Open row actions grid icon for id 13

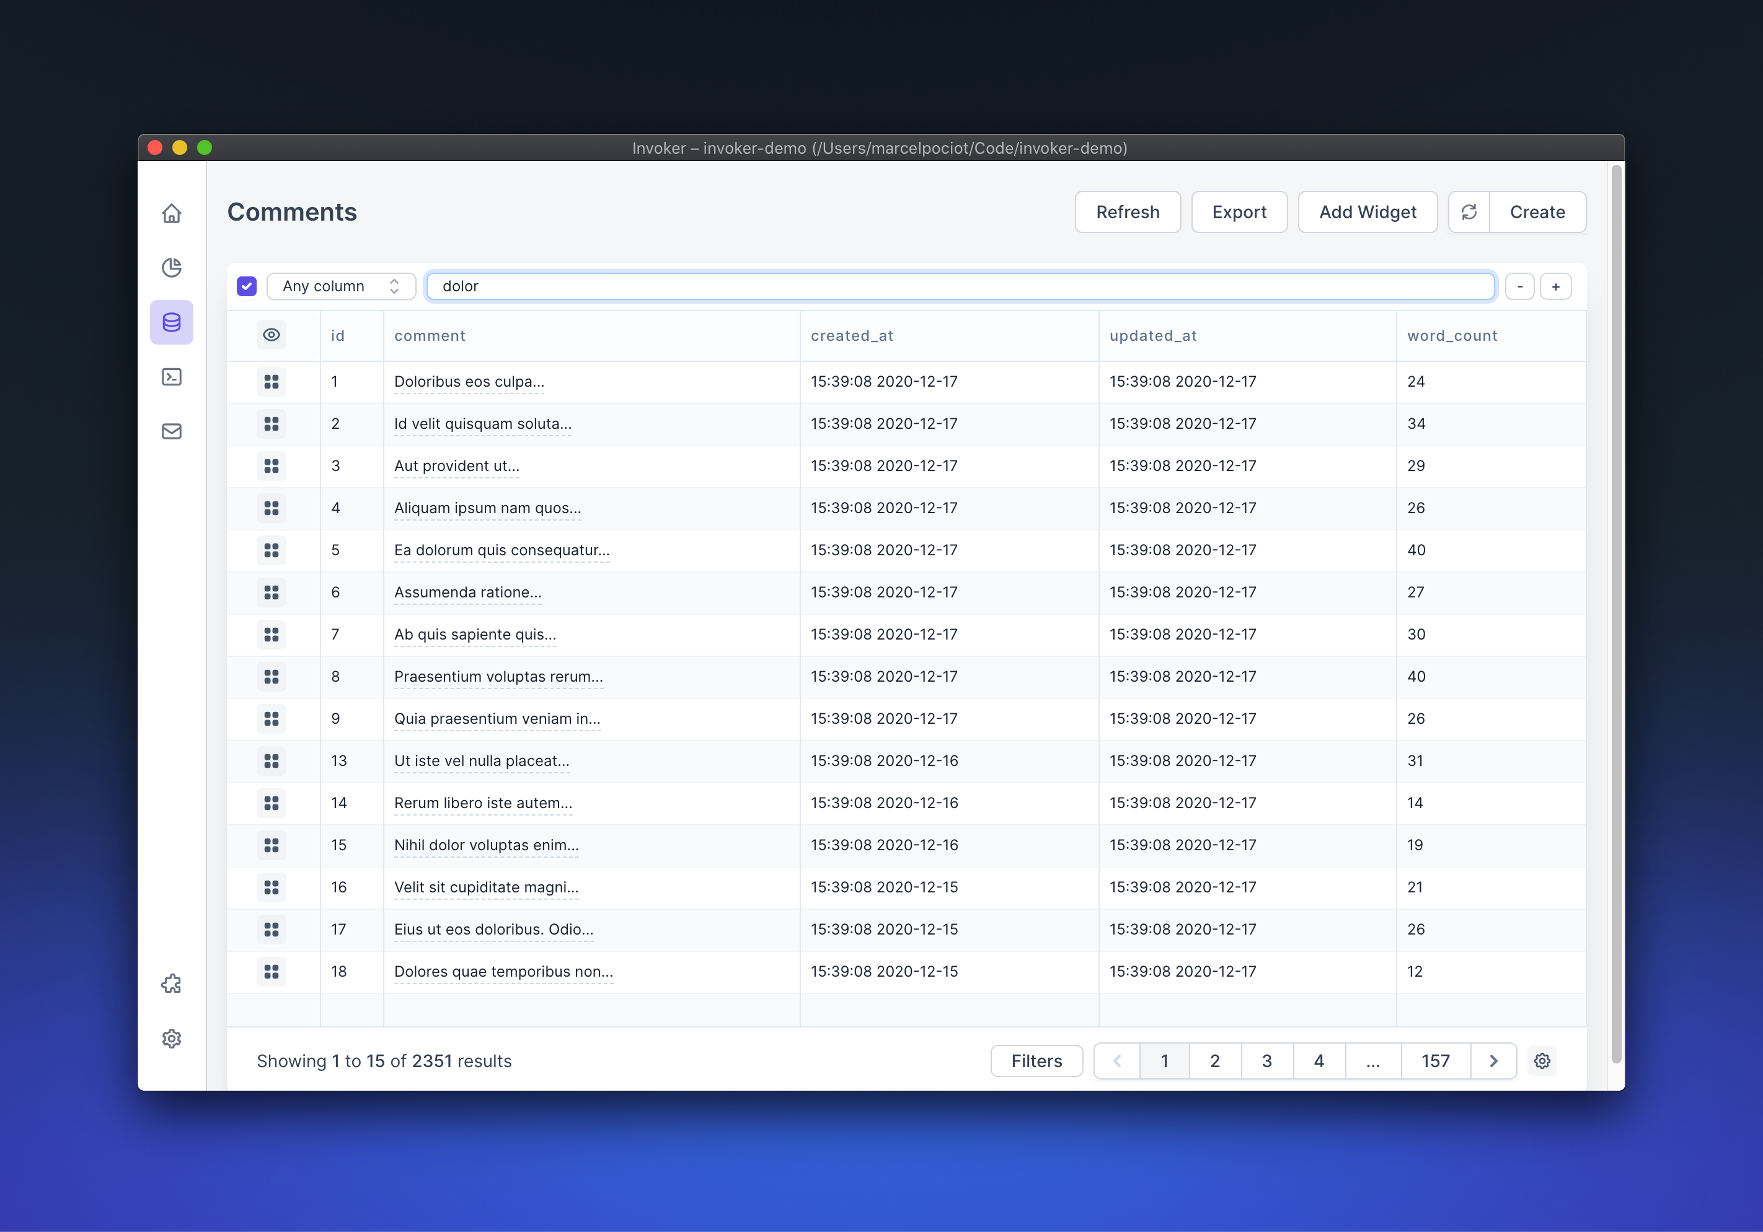click(x=271, y=760)
